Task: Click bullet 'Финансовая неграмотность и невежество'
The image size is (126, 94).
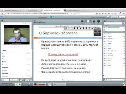Action: coord(66,72)
